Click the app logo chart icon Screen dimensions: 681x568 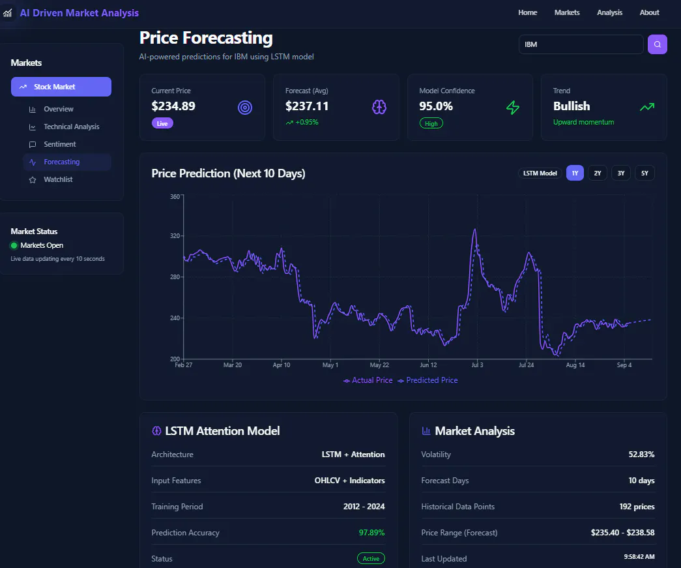coord(7,13)
